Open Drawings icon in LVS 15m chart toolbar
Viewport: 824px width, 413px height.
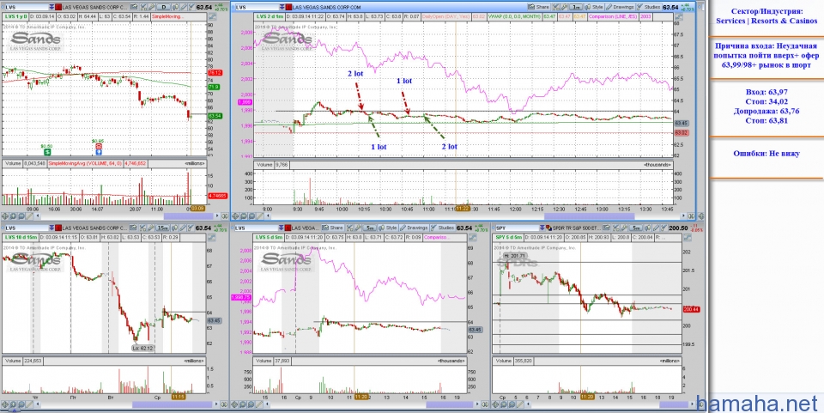coord(183,228)
